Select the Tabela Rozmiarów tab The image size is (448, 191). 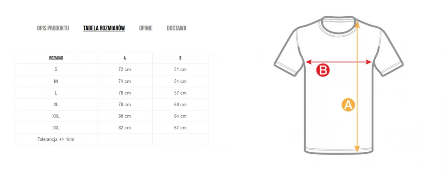[104, 28]
